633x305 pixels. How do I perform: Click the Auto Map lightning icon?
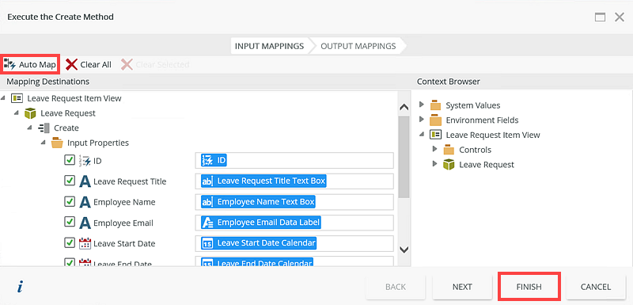(9, 65)
